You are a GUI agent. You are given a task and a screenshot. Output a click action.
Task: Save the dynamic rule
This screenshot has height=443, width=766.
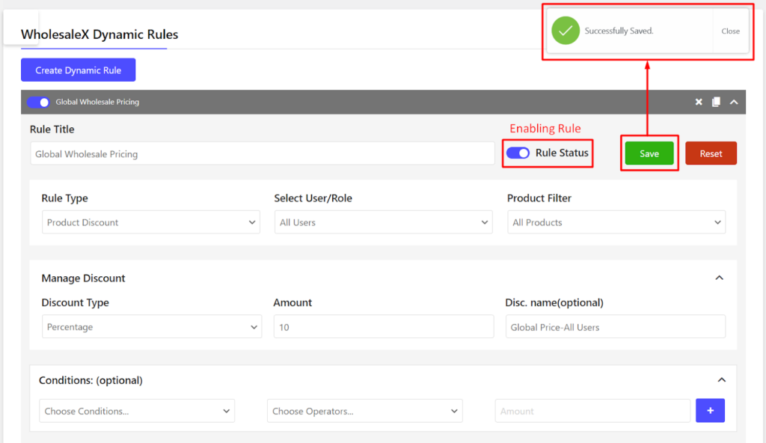649,153
